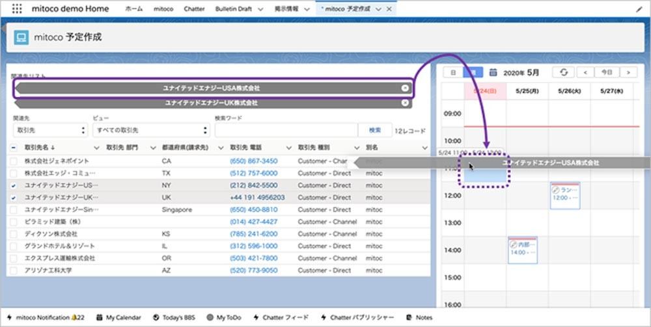651x327 pixels.
Task: Click the edit page pencil icon
Action: coord(639,9)
